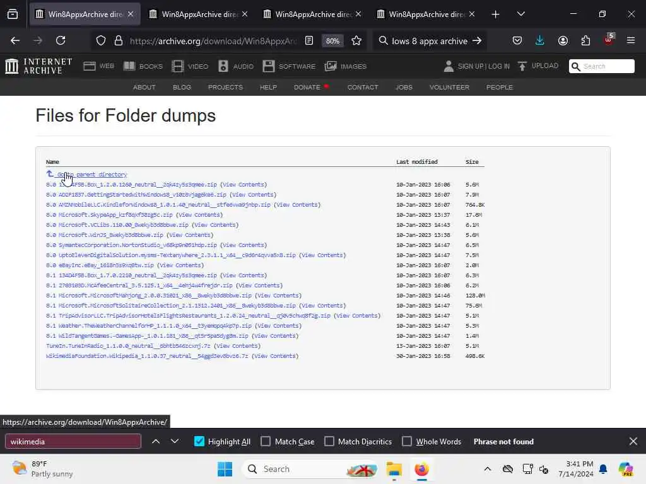
Task: Download SymantecCorporation.NortonStudio zip
Action: click(131, 245)
